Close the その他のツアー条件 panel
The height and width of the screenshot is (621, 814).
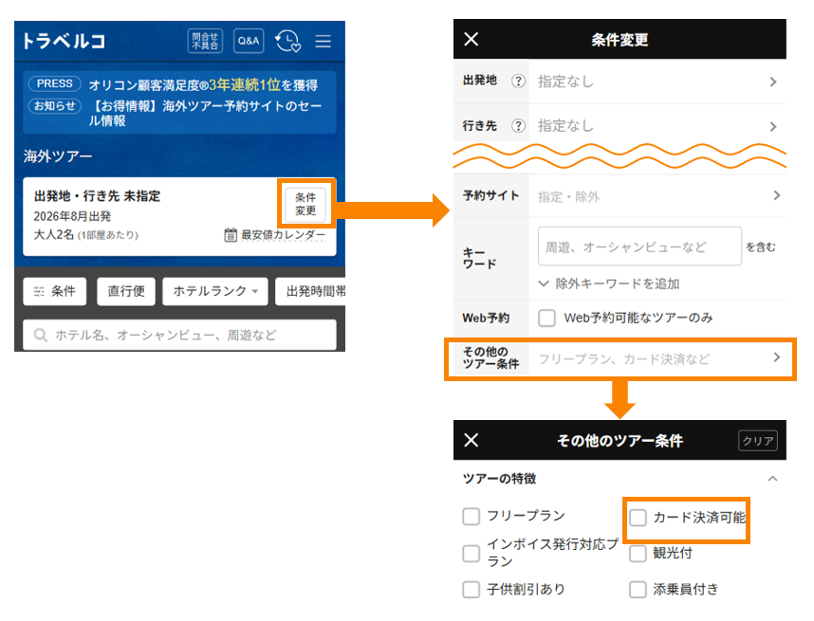tap(471, 440)
